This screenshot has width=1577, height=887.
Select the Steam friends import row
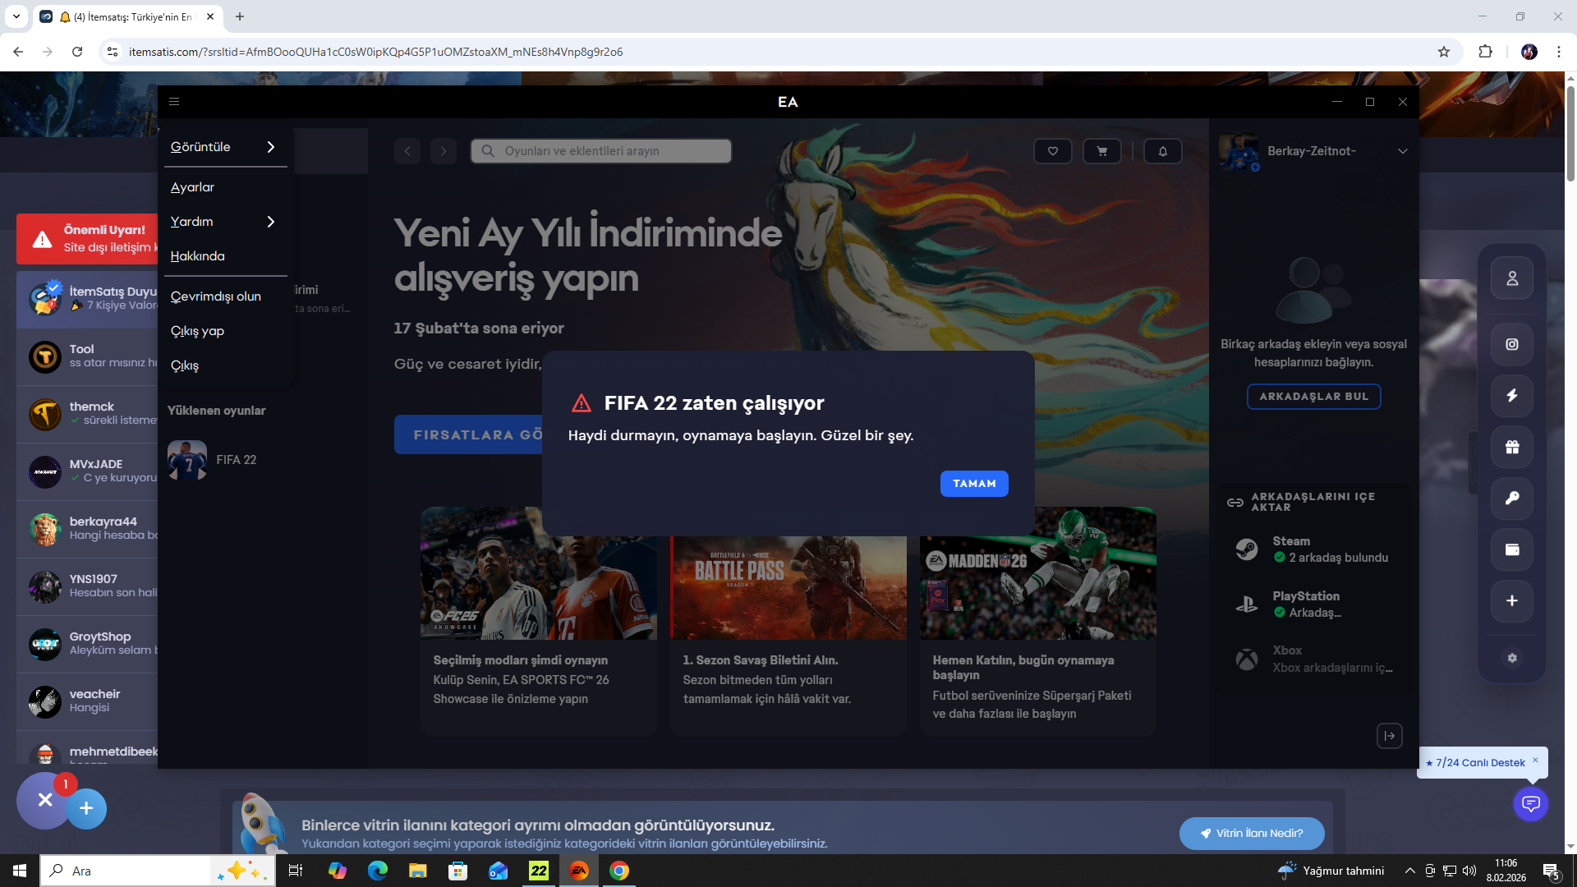(x=1314, y=549)
